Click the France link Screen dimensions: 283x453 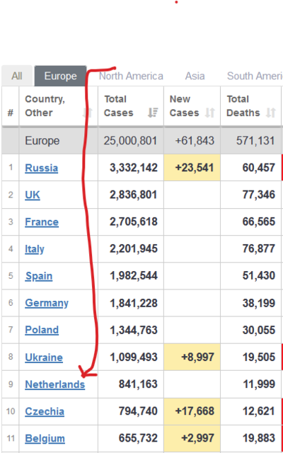[x=42, y=222]
